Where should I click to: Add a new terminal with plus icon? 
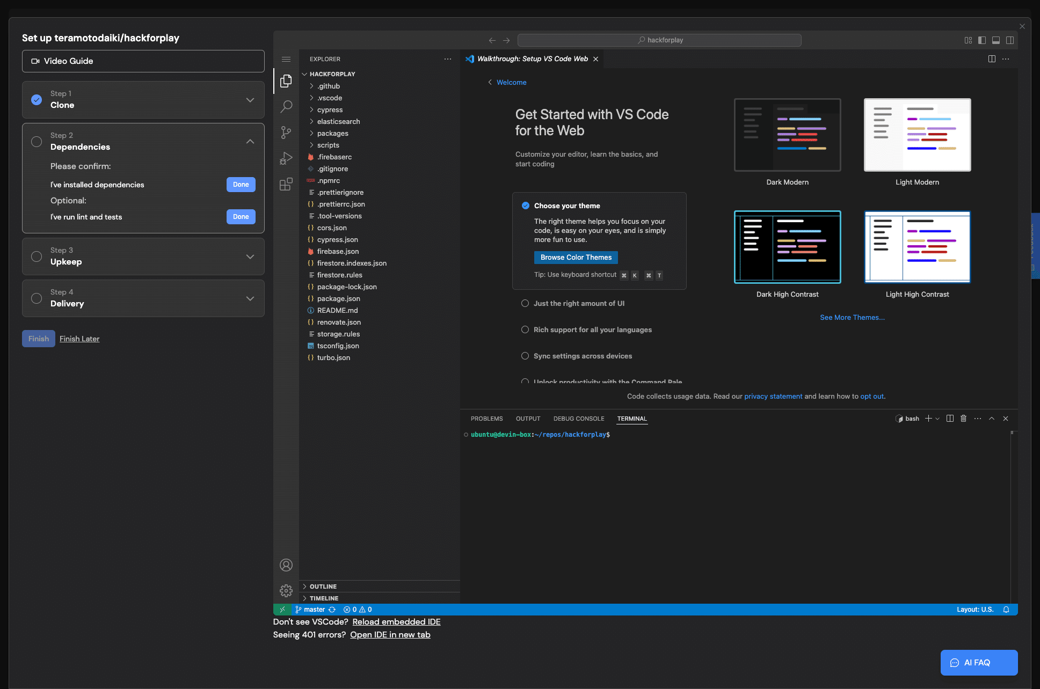tap(928, 419)
